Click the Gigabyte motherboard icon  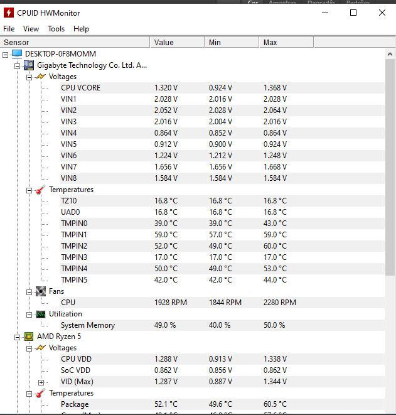[29, 65]
